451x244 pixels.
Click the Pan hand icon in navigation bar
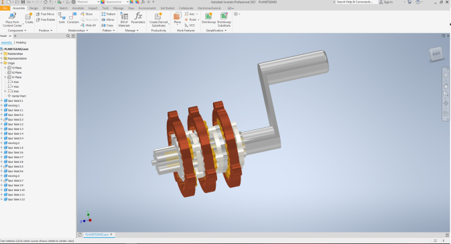(x=446, y=86)
